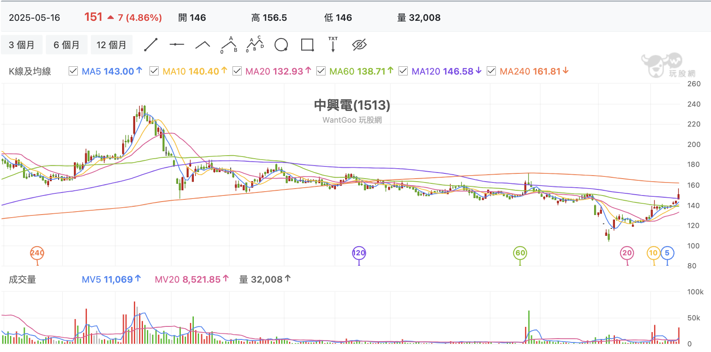The width and height of the screenshot is (711, 352).
Task: Select the circle drawing tool
Action: coord(281,45)
